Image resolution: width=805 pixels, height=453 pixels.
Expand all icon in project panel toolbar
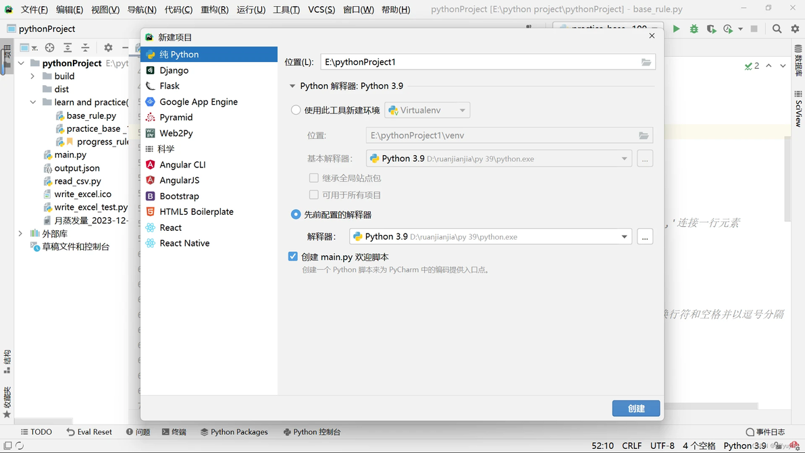(x=68, y=48)
